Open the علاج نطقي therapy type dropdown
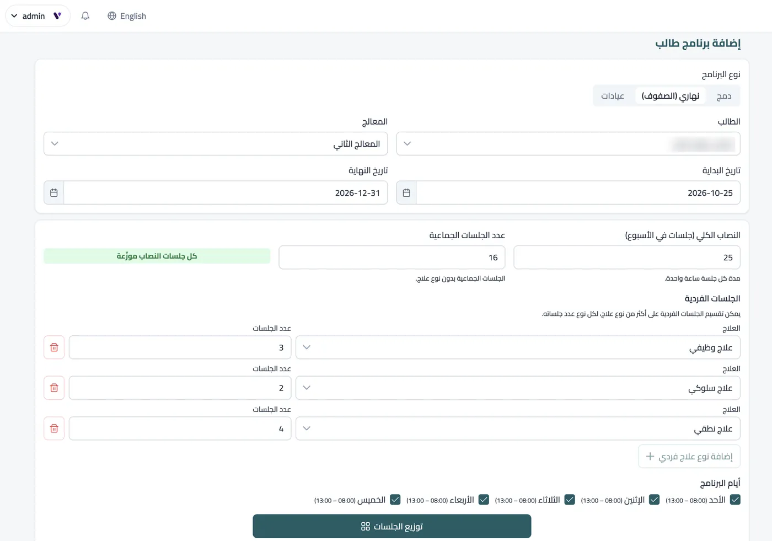 tap(518, 428)
